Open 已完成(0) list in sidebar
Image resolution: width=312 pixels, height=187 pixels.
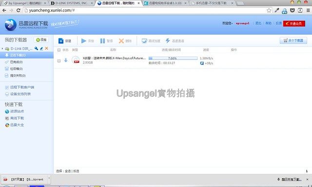point(16,62)
